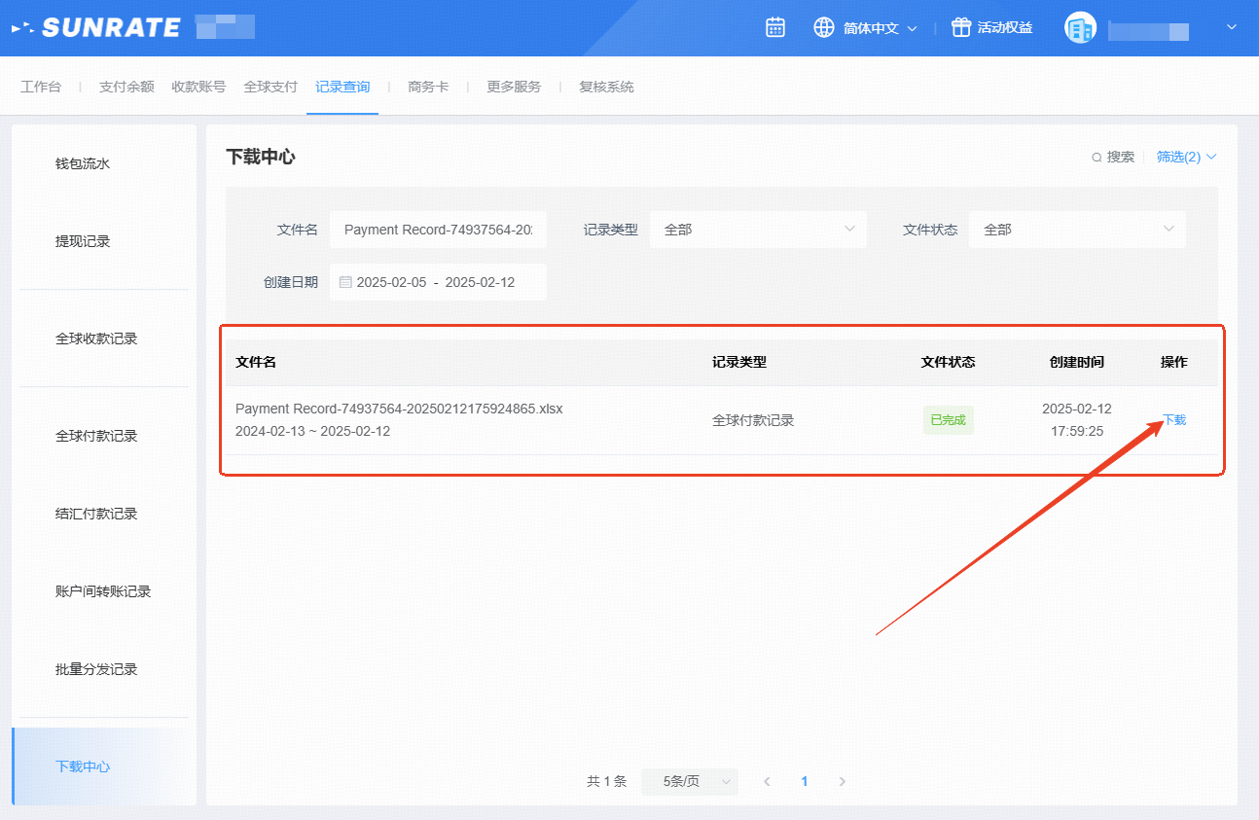Expand the 筛选(2) filter panel
The width and height of the screenshot is (1259, 820).
(1186, 157)
